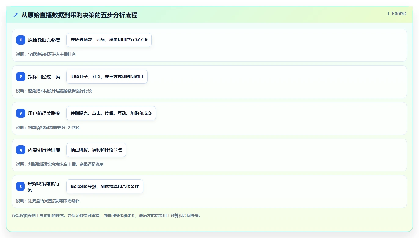
Task: Click the 上下游路径 label
Action: coord(396,13)
